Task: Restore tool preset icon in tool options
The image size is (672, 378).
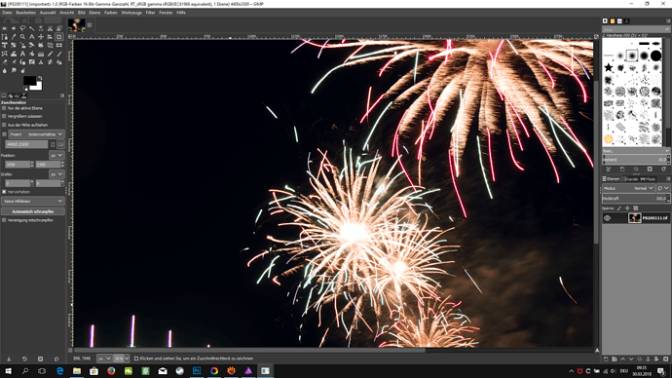Action: [24, 359]
